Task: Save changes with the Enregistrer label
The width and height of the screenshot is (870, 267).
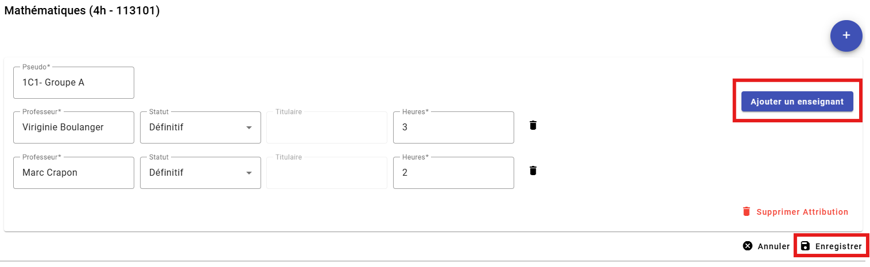Action: click(838, 247)
